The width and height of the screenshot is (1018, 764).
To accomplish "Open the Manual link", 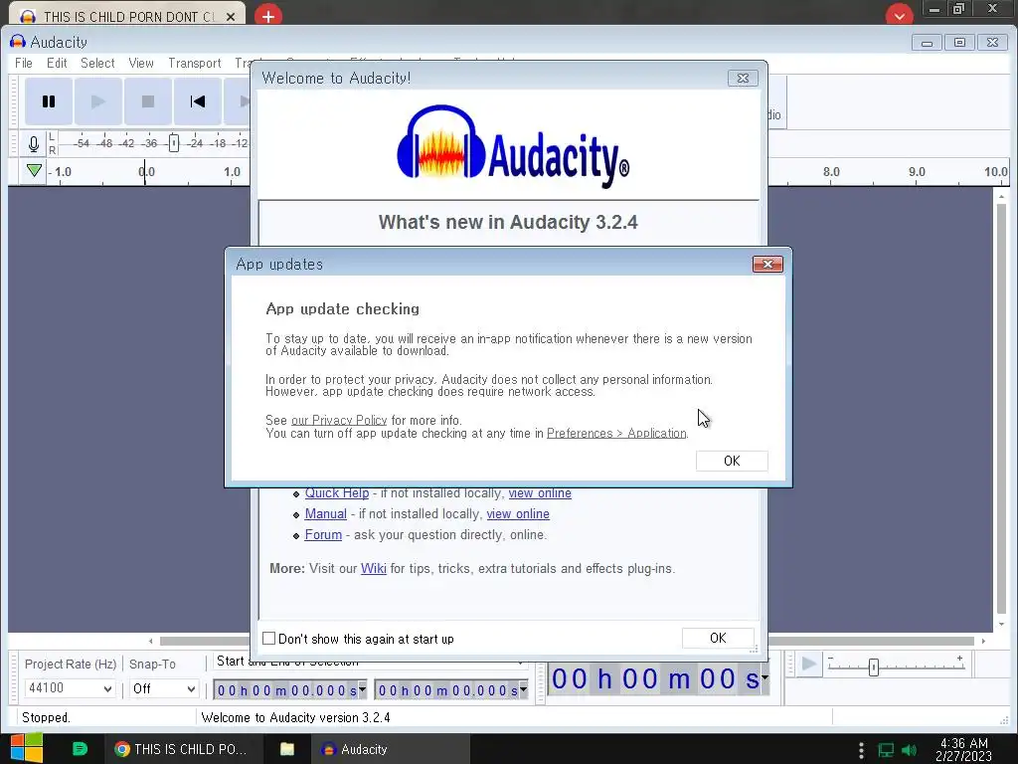I will pos(325,514).
